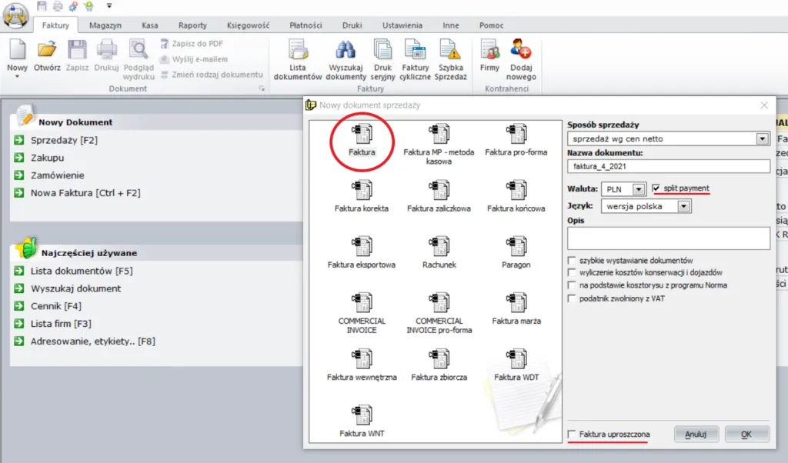Select the Rachunek document icon
The image size is (788, 463).
(x=439, y=246)
